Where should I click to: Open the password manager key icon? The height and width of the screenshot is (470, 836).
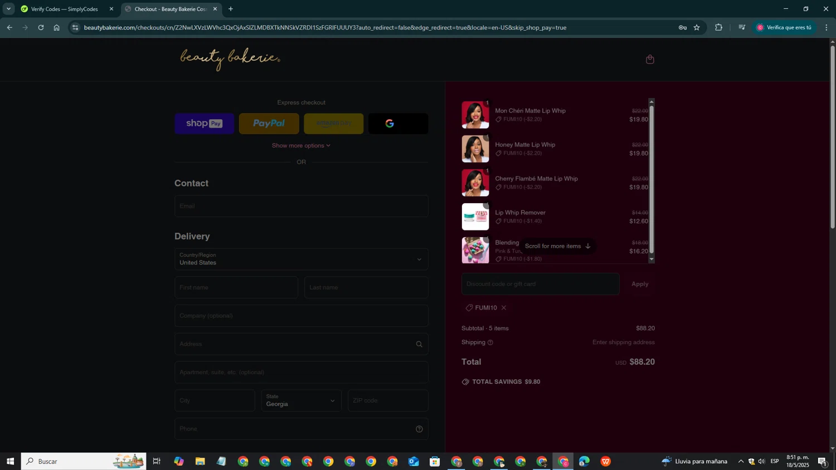click(682, 27)
